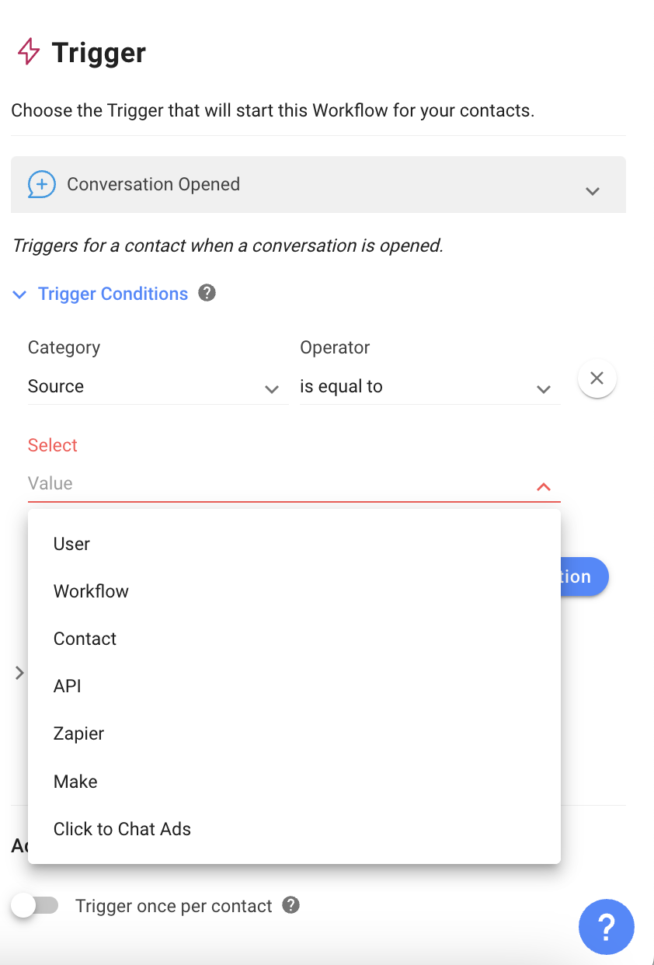Pick Zapier from the dropdown options
Viewport: 654px width, 965px height.
tap(78, 733)
